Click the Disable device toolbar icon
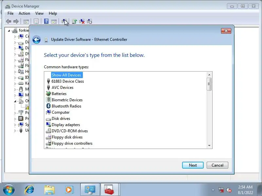Screen dimensions: 262x196 (x=89, y=21)
